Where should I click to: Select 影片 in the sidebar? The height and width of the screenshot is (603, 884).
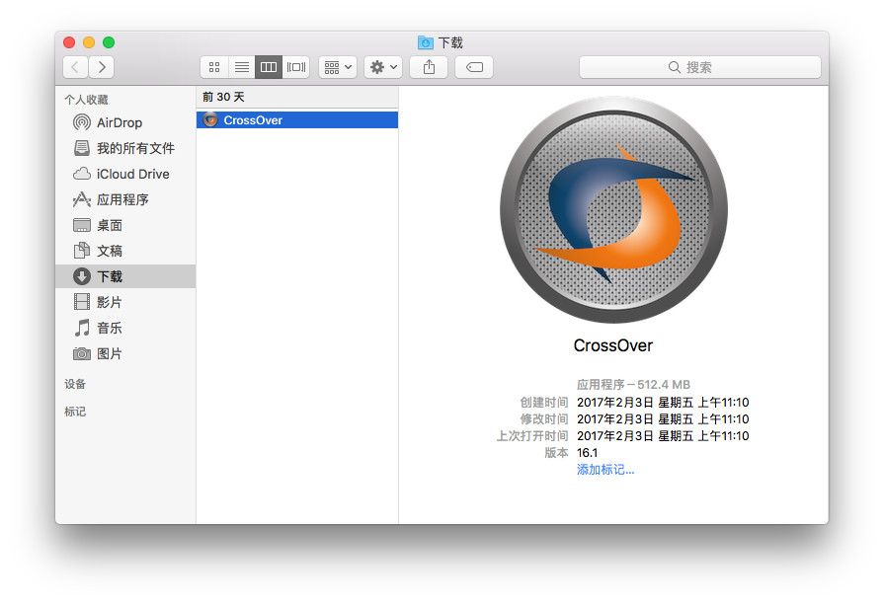tap(109, 302)
